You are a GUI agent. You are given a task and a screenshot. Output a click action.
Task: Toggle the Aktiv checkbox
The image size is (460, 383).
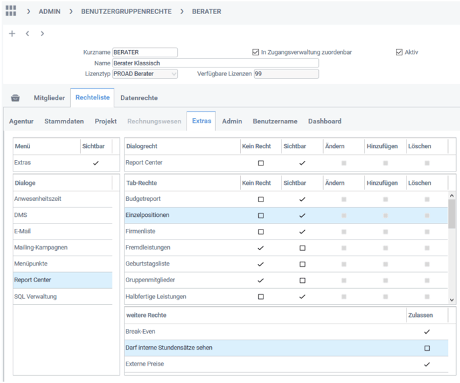coord(399,52)
